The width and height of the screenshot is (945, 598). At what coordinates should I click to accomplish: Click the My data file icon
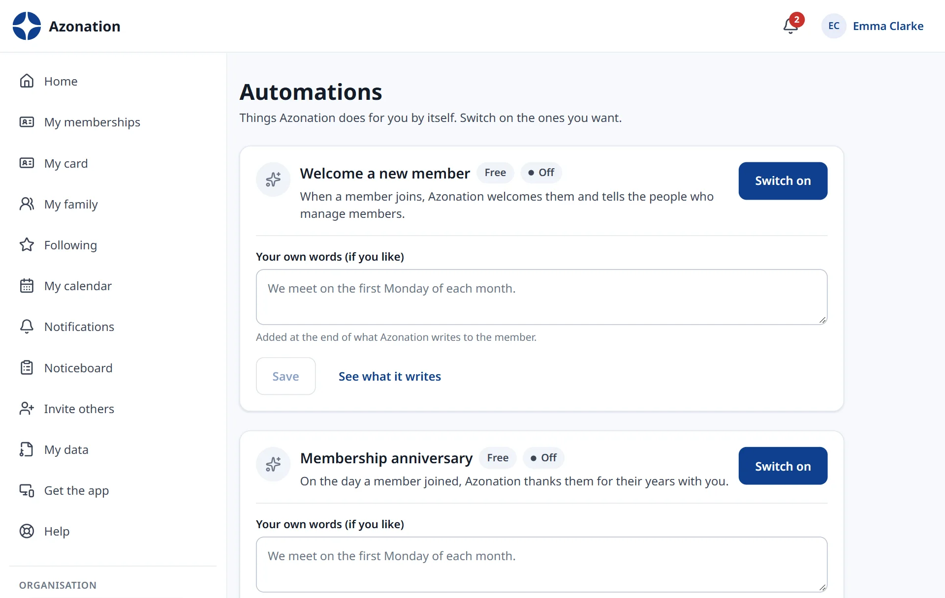point(27,449)
